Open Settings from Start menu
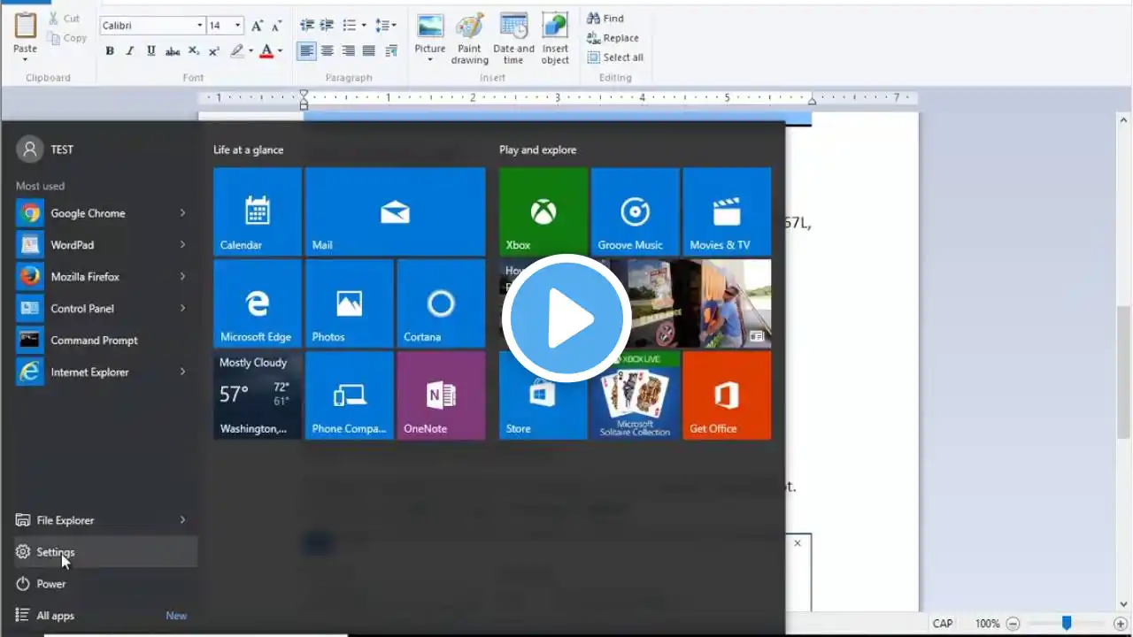This screenshot has width=1133, height=637. (x=55, y=552)
